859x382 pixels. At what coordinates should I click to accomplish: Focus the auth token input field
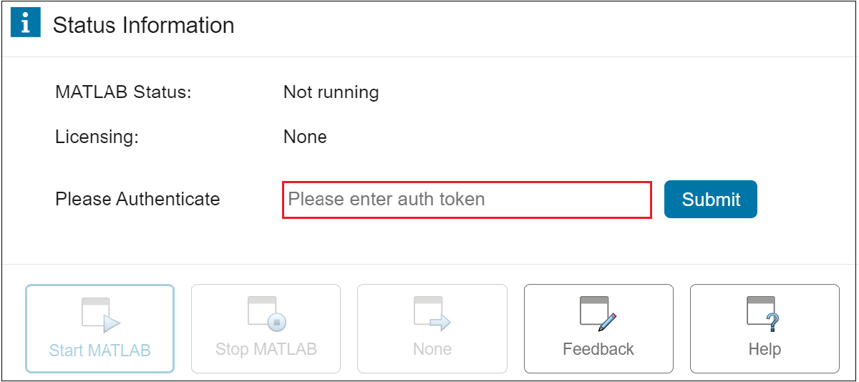467,199
